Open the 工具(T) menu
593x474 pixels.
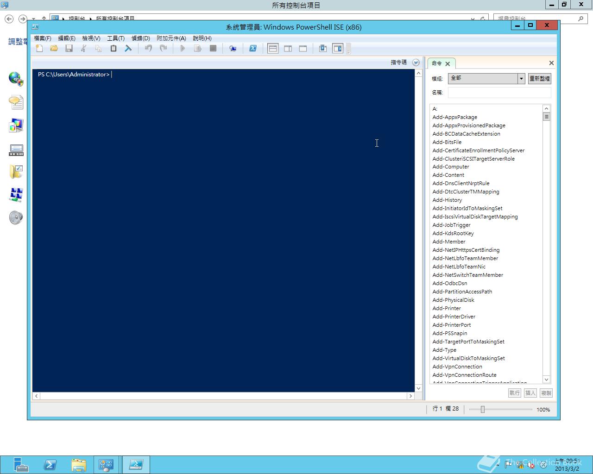116,38
